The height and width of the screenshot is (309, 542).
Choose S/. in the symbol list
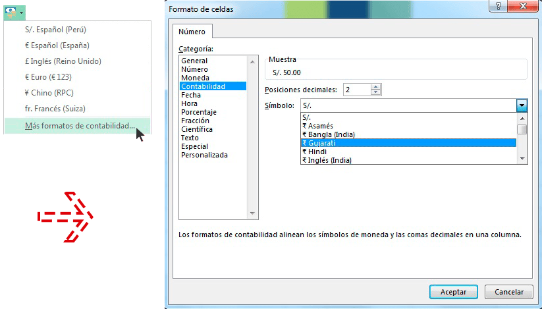click(x=408, y=117)
